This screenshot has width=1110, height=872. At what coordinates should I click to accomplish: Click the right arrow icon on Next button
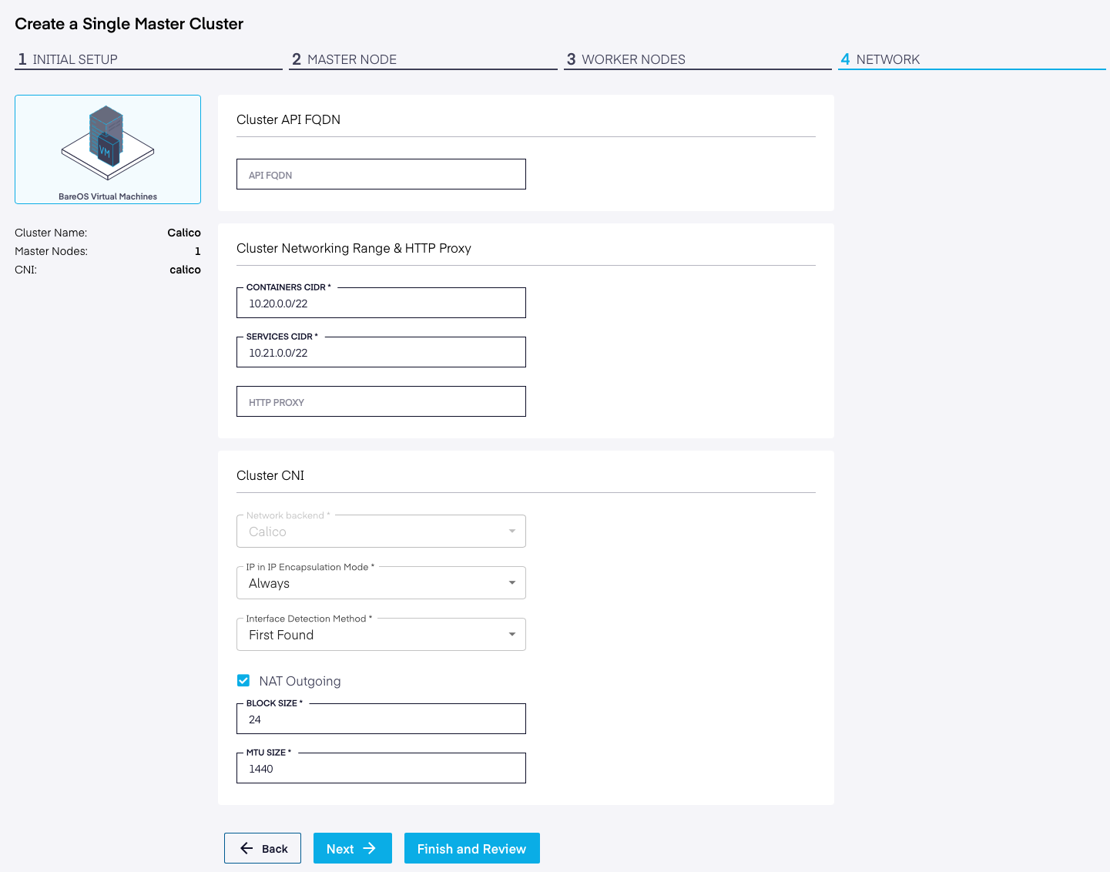click(370, 848)
